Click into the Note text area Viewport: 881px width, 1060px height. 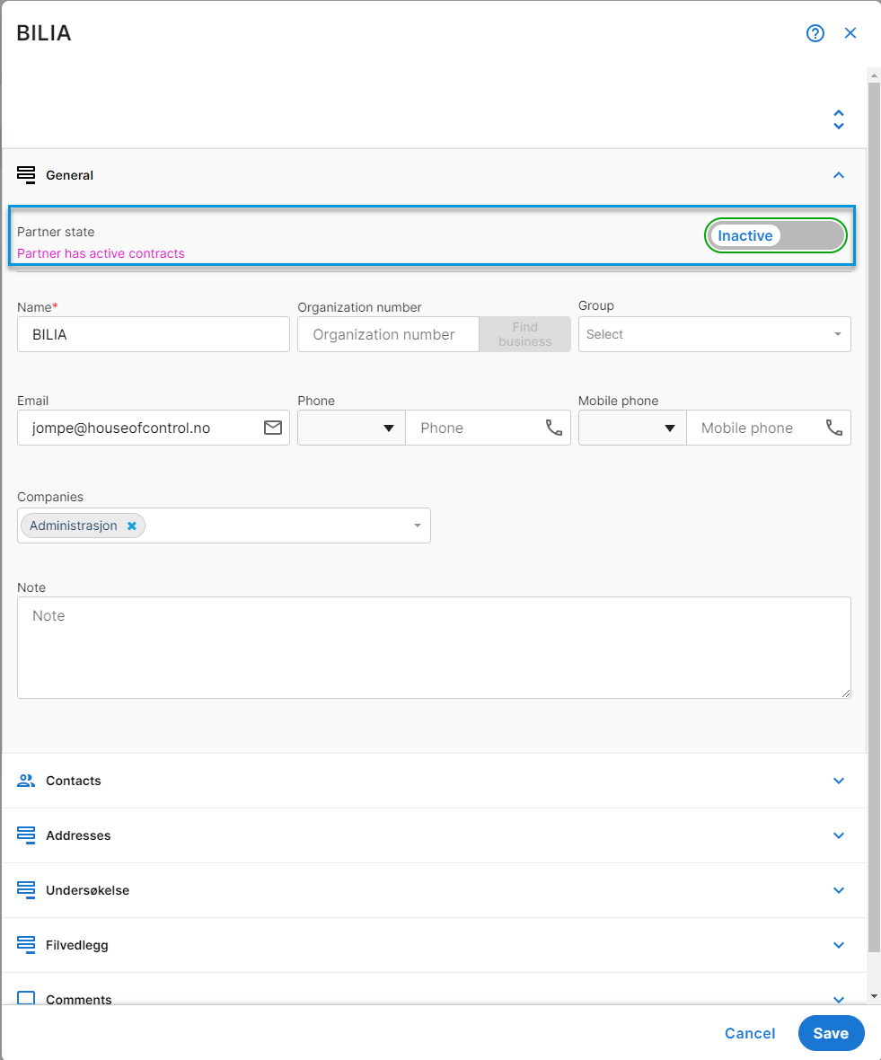coord(434,647)
